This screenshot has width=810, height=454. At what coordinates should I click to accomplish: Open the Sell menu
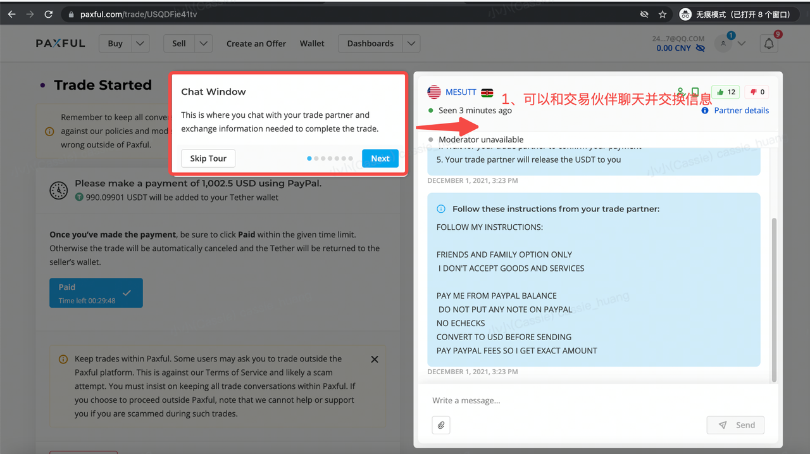pos(179,43)
